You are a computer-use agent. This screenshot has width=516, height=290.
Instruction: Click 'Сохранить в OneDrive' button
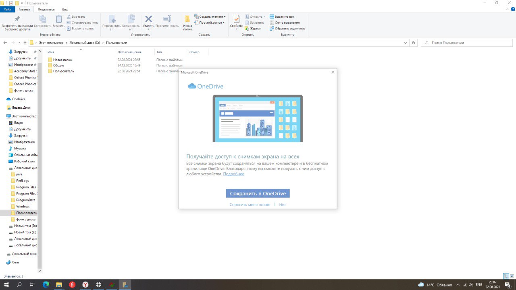tap(258, 193)
